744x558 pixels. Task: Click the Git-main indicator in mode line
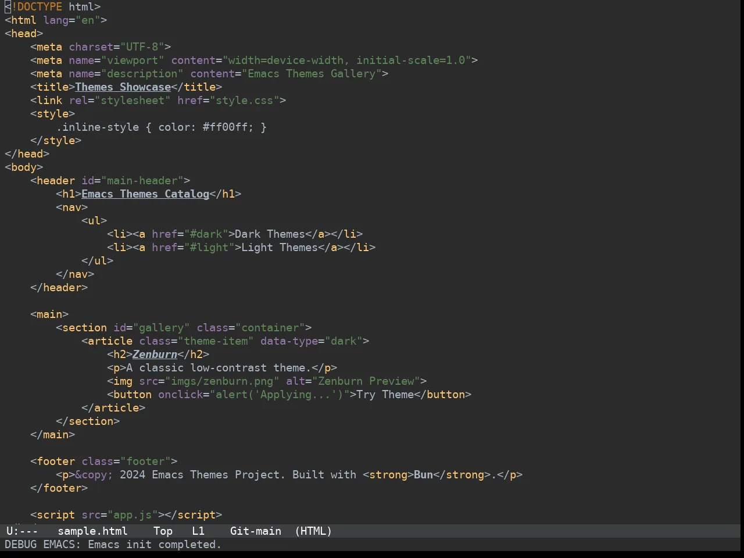point(256,531)
